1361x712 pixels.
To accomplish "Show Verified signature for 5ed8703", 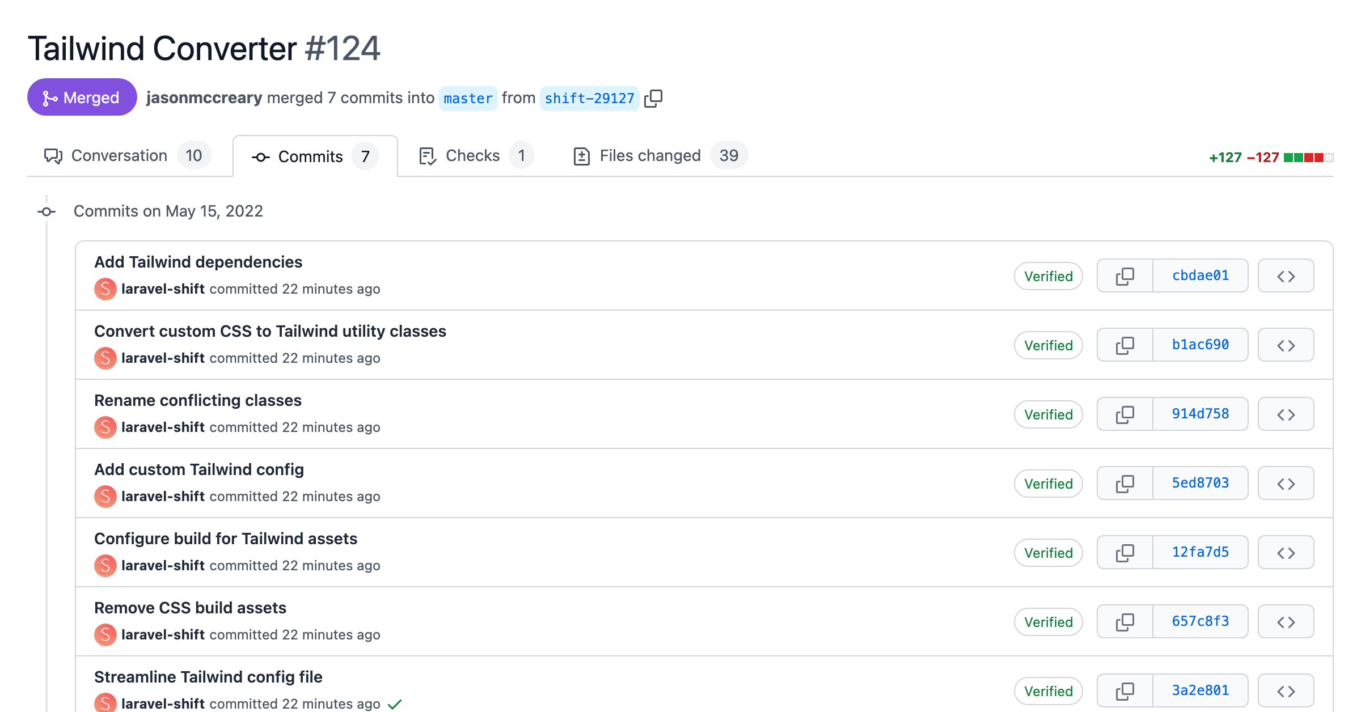I will coord(1048,484).
